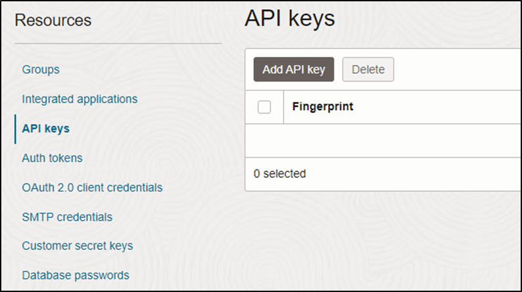
Task: Click the Delete button
Action: point(368,70)
